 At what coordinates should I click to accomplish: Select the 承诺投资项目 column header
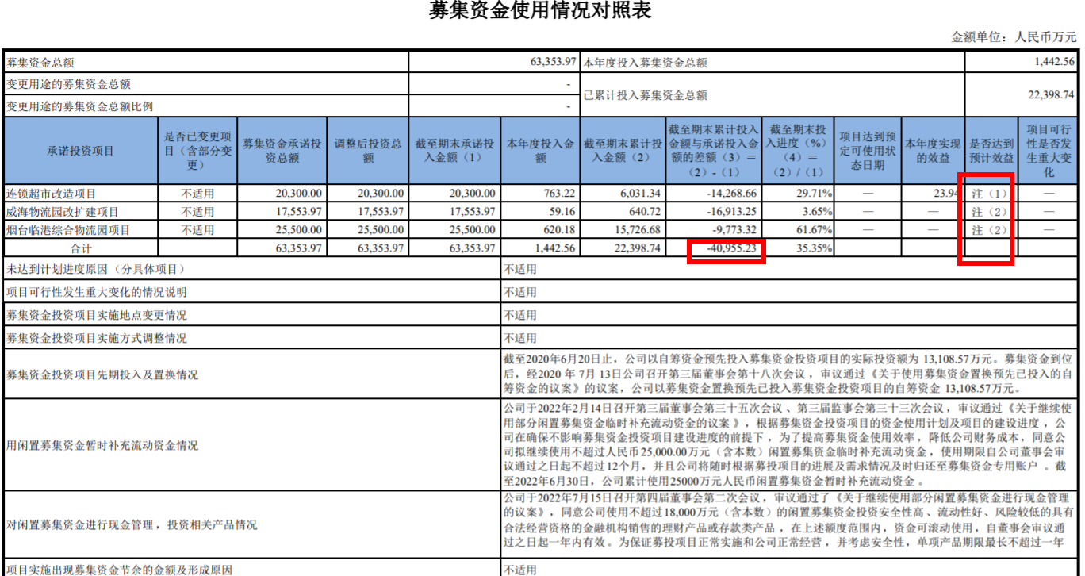click(81, 151)
